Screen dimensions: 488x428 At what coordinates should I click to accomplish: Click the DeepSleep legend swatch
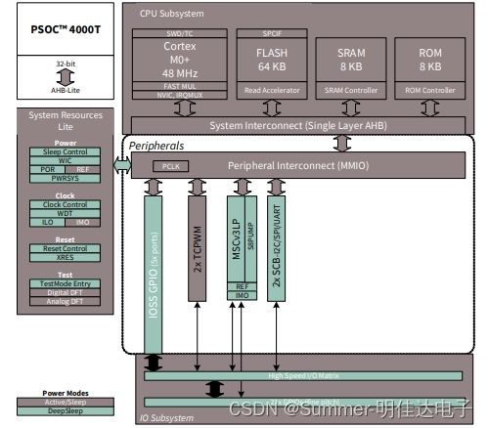pos(66,411)
